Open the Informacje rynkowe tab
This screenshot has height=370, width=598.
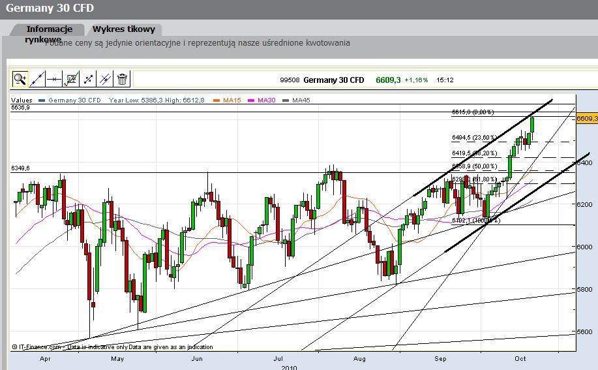coord(49,33)
